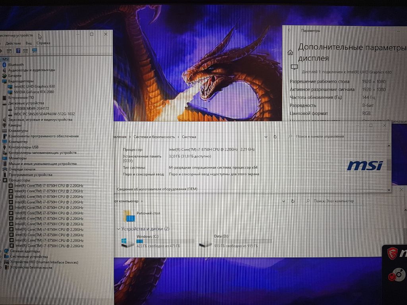Image resolution: width=407 pixels, height=305 pixels.
Task: Open the Справка menu in Device Manager
Action: 43,43
